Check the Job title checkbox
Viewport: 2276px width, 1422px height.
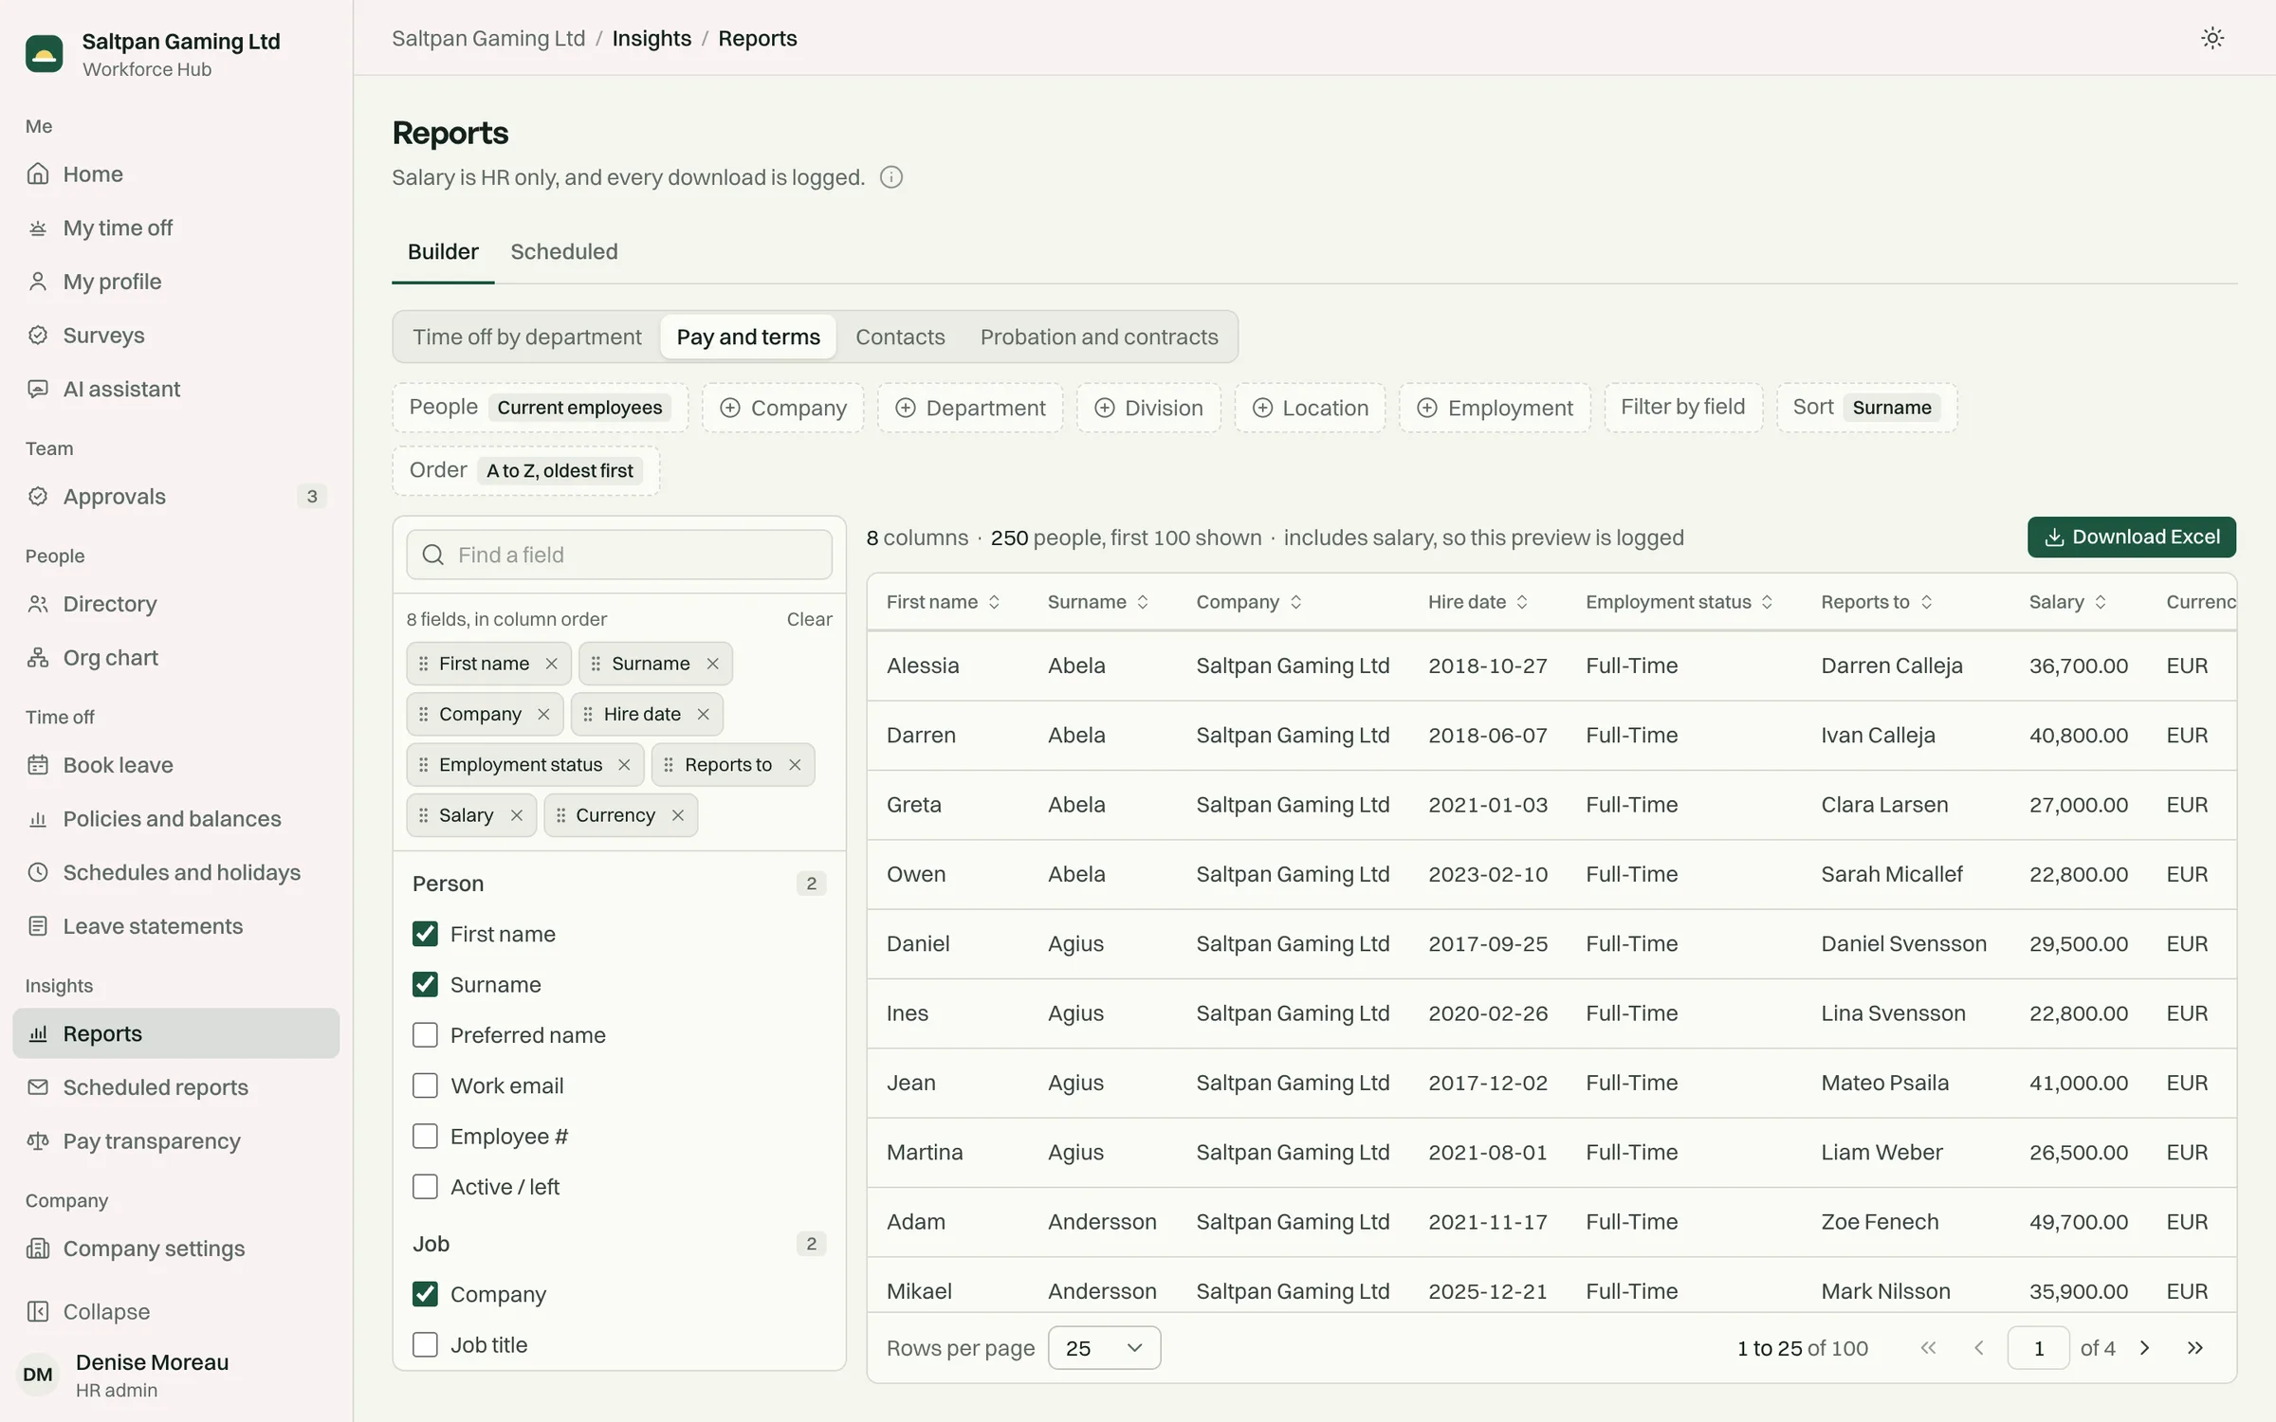click(425, 1345)
